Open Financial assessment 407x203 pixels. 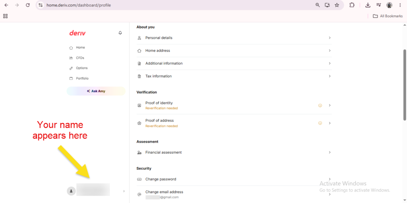click(x=234, y=153)
